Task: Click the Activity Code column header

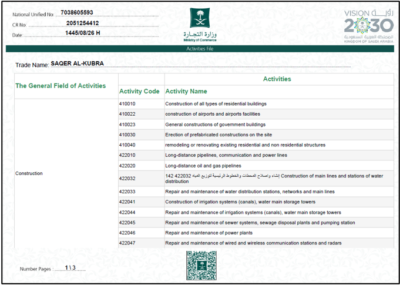Action: tap(139, 91)
